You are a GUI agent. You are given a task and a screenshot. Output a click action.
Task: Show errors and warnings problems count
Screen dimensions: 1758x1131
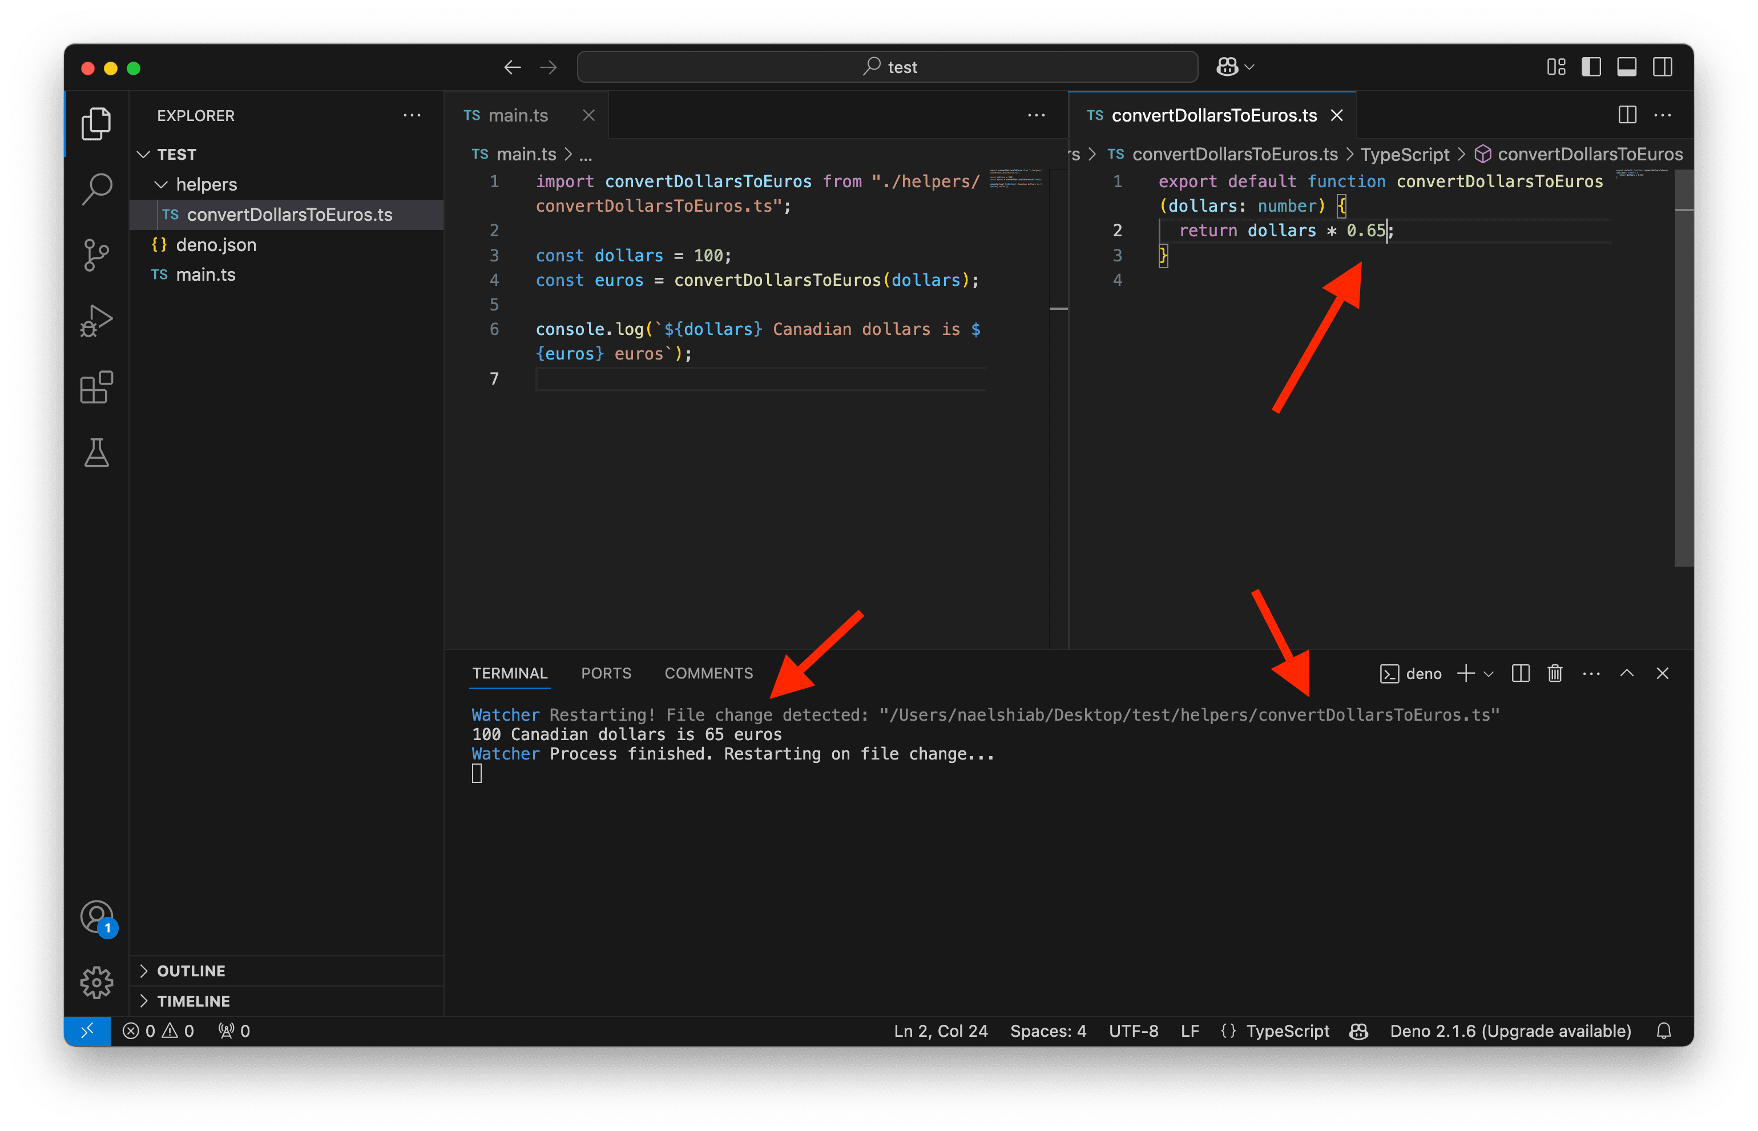(158, 1031)
